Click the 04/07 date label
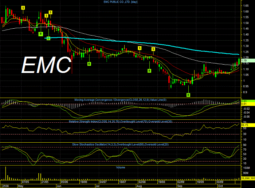The height and width of the screenshot is (188, 255). click(103, 182)
